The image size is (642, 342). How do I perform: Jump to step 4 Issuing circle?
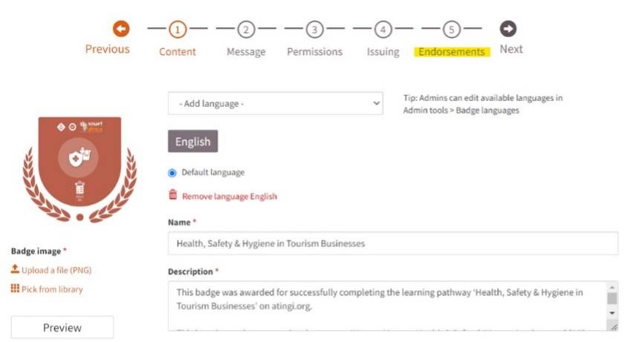383,30
